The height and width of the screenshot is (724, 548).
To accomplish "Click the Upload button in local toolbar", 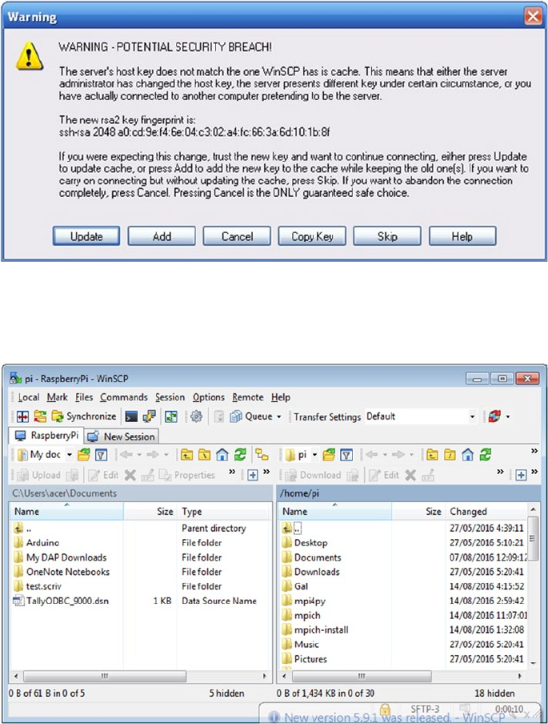I will [38, 475].
